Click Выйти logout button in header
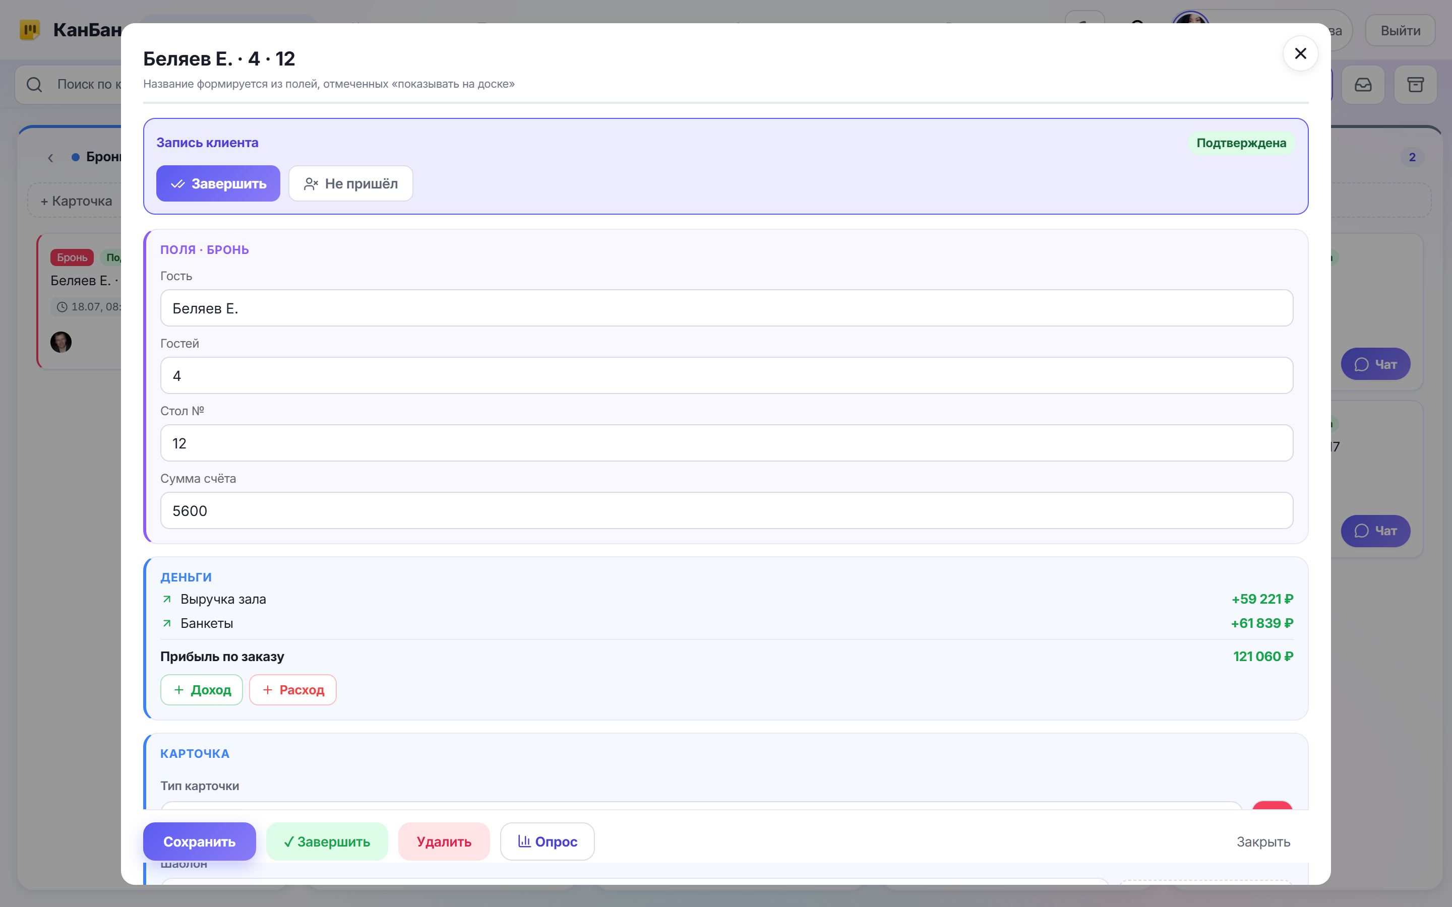Viewport: 1452px width, 907px height. 1400,31
